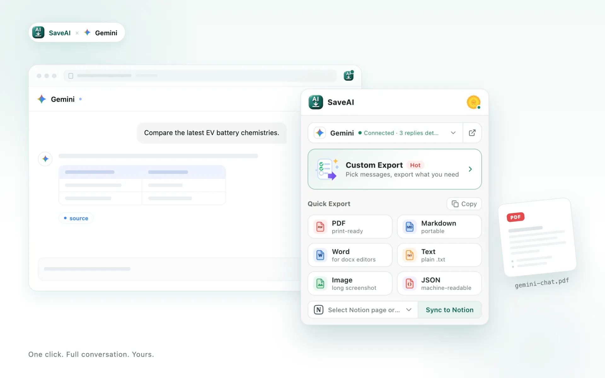Export the chat as Word docx
Screen dimensions: 605x378
click(x=350, y=255)
